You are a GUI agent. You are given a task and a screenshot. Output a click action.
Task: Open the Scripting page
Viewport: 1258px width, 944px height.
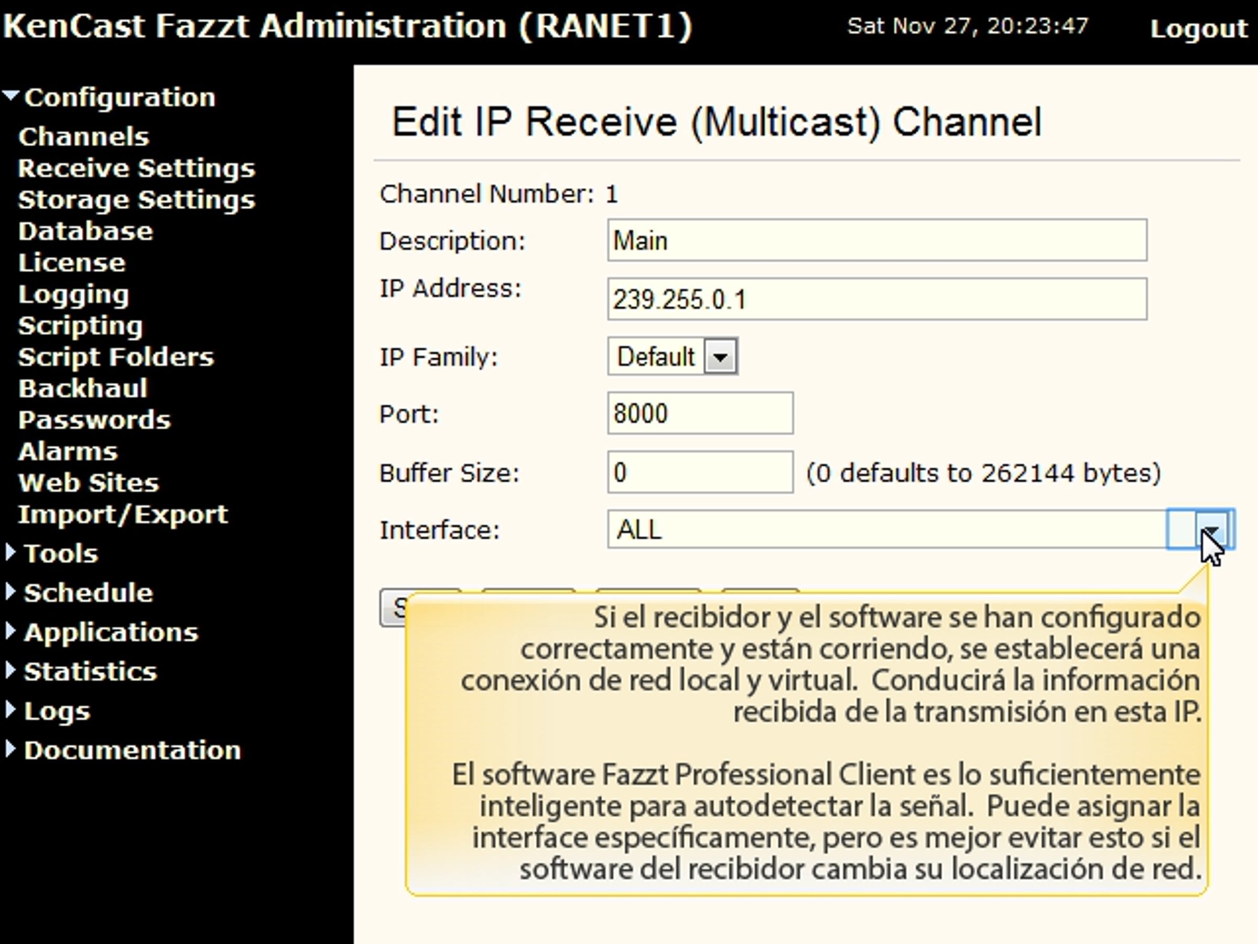click(x=80, y=326)
